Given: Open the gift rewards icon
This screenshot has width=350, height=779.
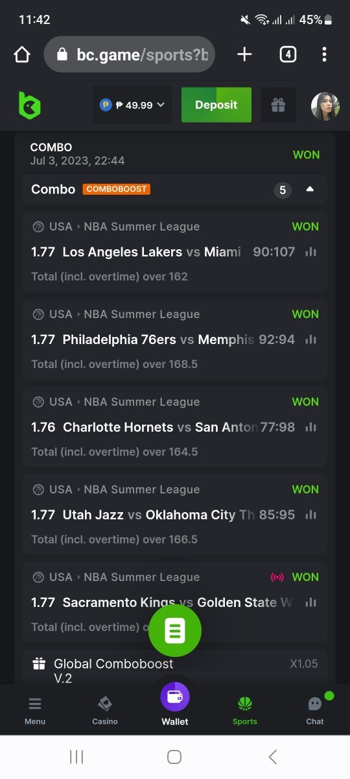Looking at the screenshot, I should coord(279,105).
